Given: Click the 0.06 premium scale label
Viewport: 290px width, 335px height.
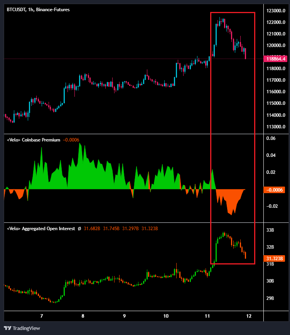Looking at the screenshot, I should (x=271, y=138).
